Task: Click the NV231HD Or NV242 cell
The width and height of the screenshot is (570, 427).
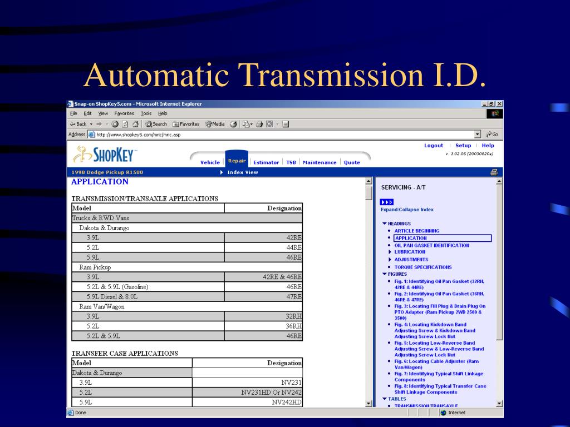Action: 247,393
